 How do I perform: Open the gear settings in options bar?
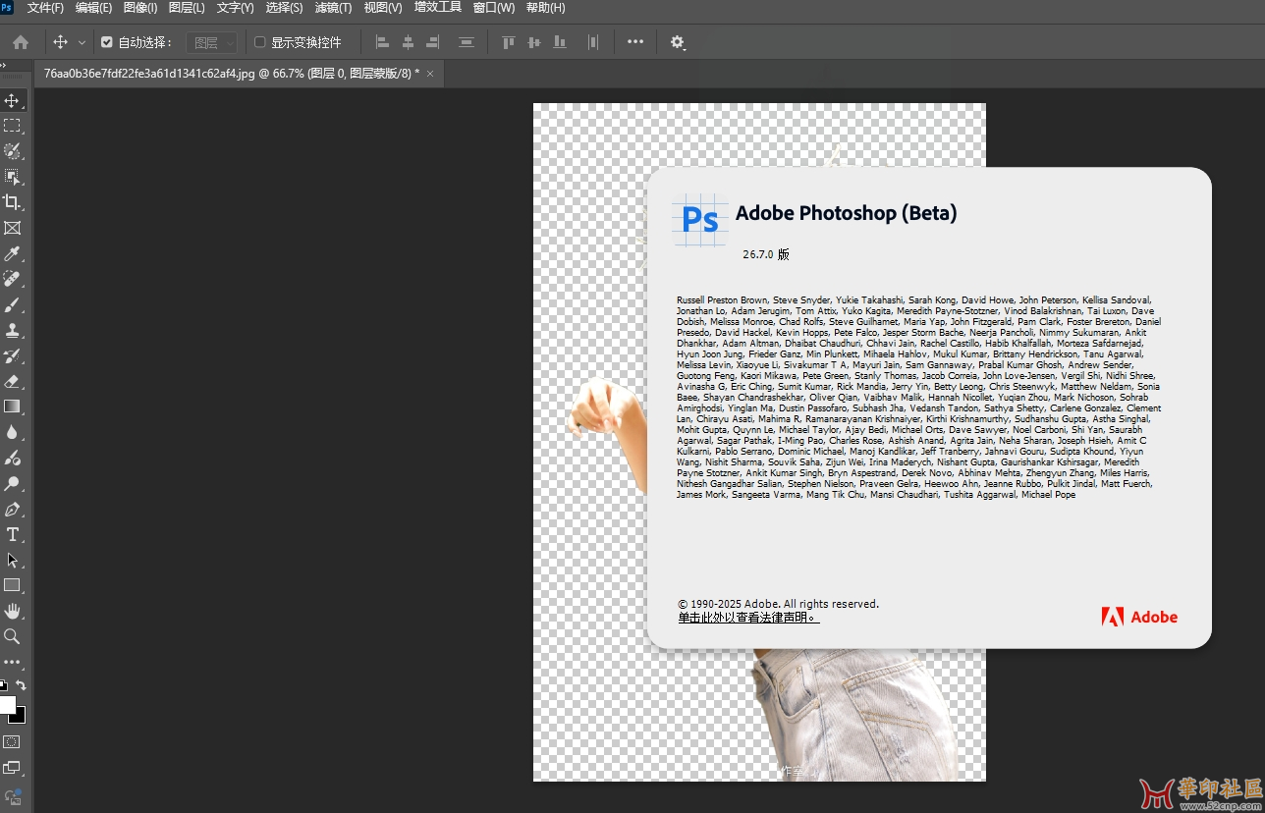coord(678,42)
